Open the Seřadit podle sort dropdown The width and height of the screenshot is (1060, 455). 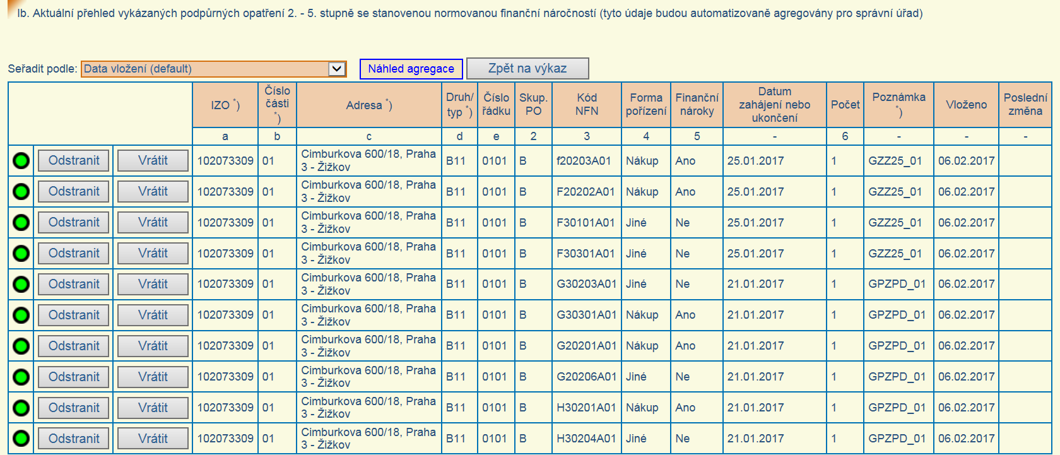coord(214,69)
